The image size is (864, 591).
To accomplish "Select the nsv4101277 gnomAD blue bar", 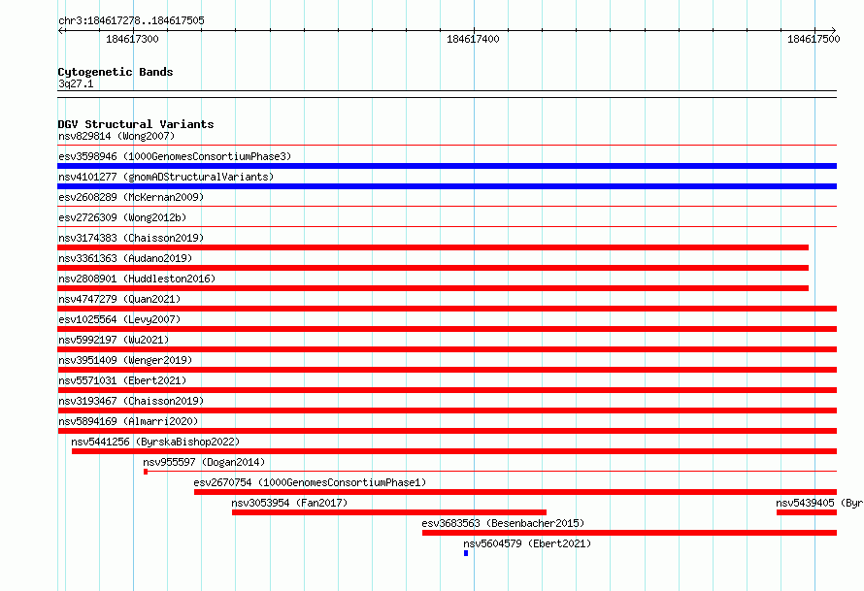I will [447, 186].
